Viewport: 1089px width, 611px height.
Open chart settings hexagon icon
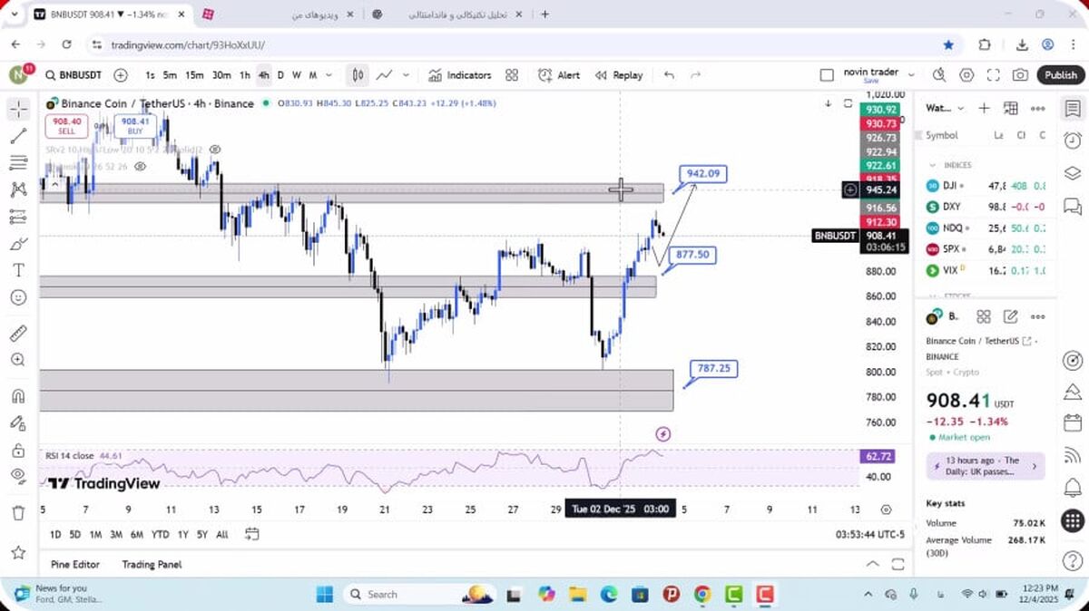[966, 75]
